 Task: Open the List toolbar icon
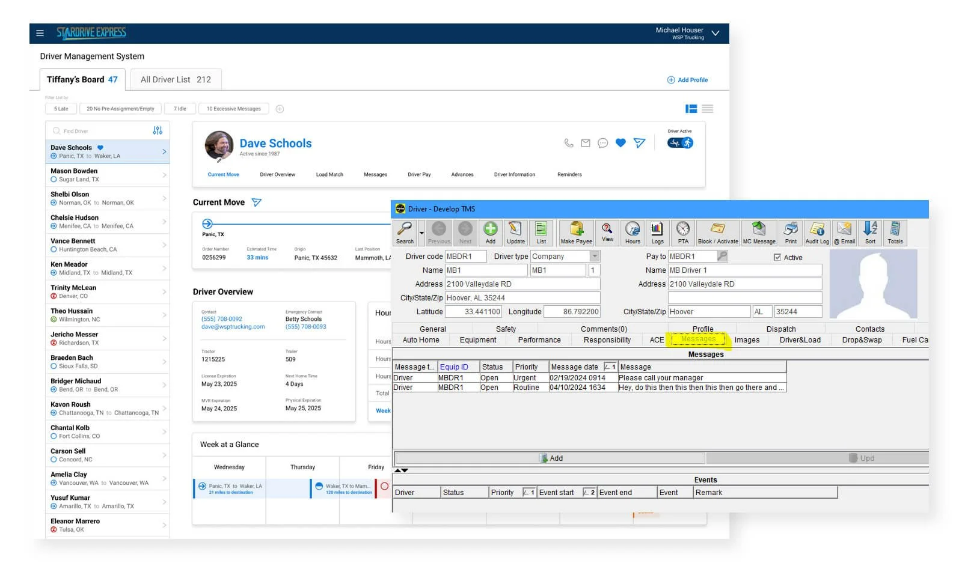click(541, 233)
